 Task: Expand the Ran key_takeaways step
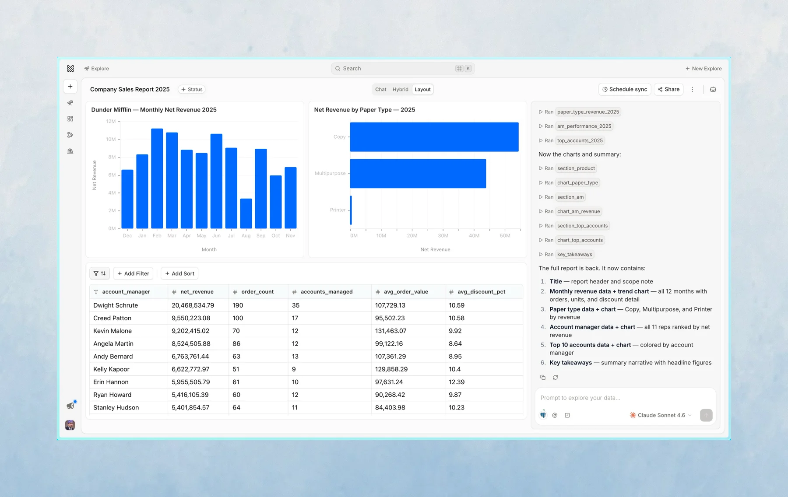click(566, 255)
